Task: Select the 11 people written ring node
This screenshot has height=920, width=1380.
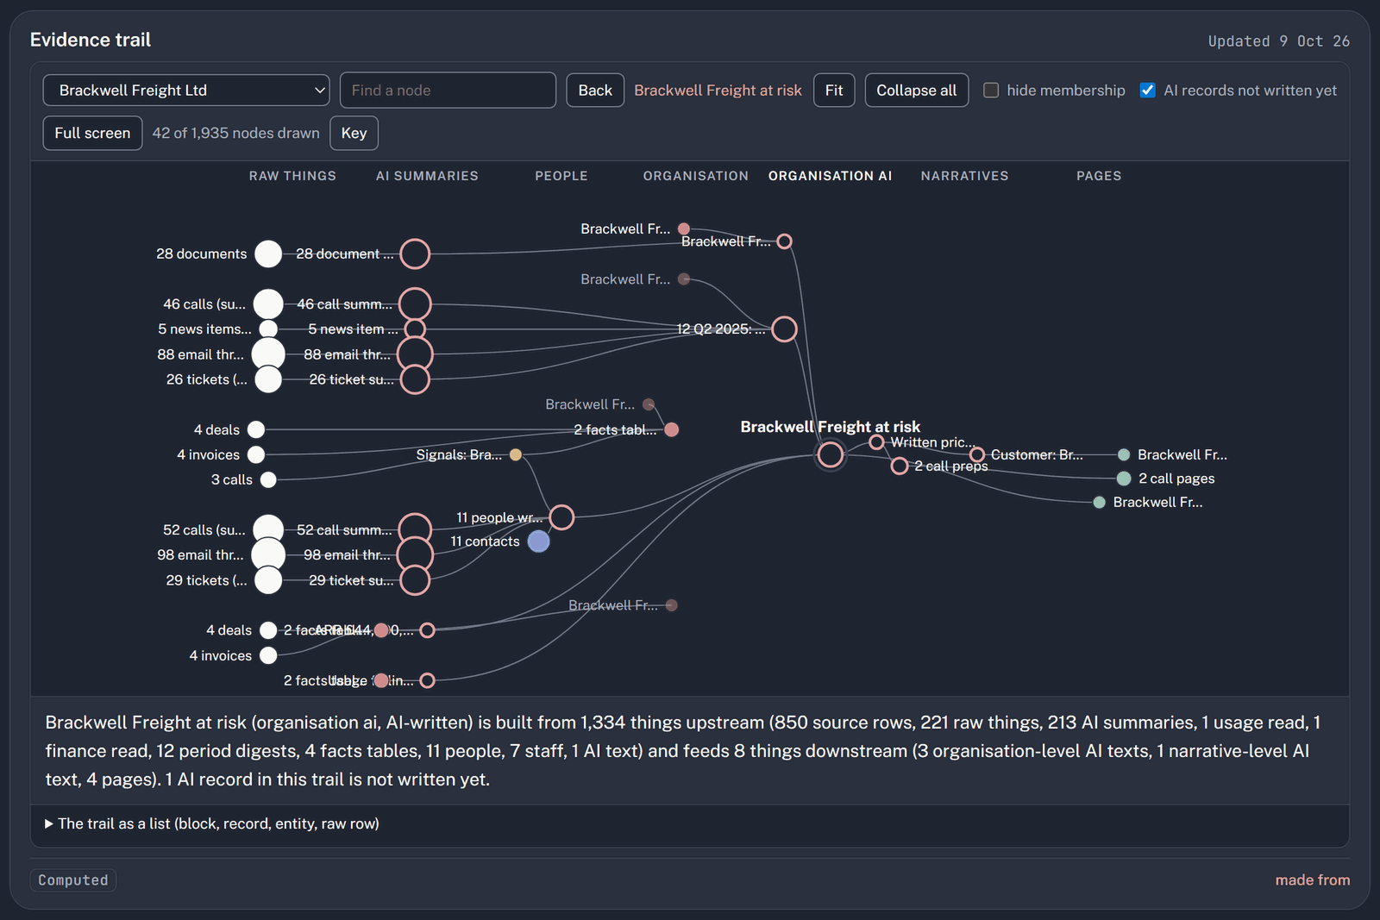Action: [x=561, y=517]
